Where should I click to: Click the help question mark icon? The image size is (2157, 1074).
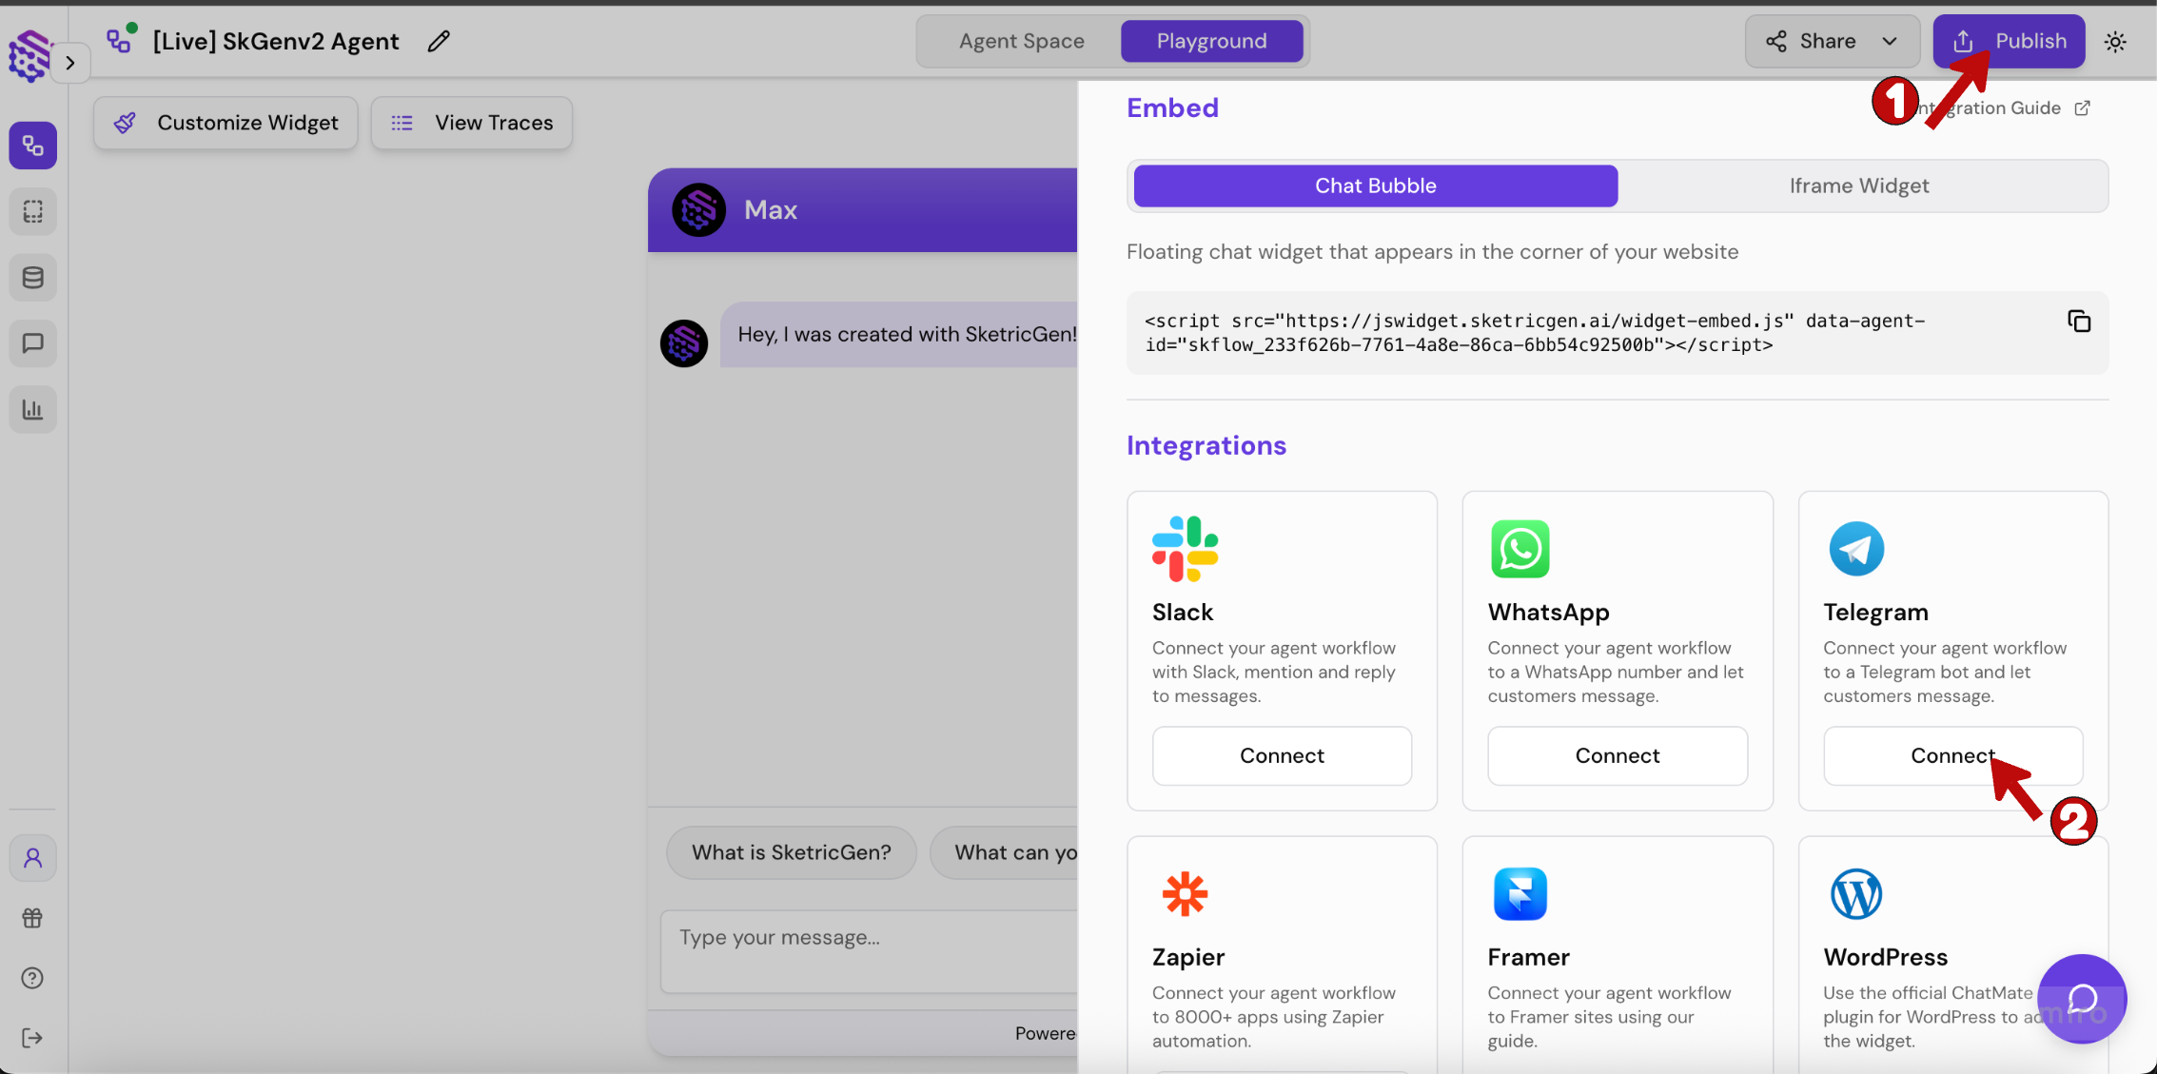(32, 977)
